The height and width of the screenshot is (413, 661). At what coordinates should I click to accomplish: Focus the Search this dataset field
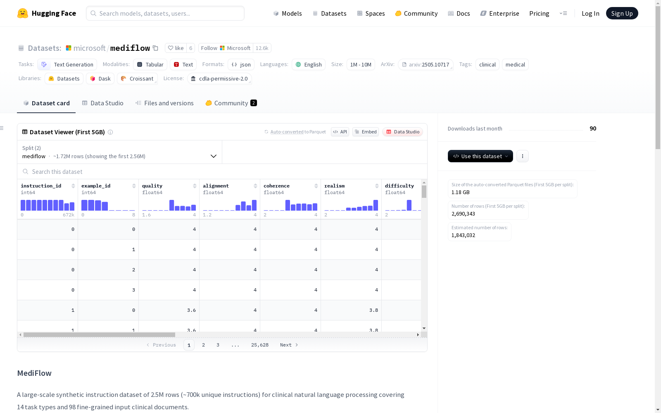[222, 171]
